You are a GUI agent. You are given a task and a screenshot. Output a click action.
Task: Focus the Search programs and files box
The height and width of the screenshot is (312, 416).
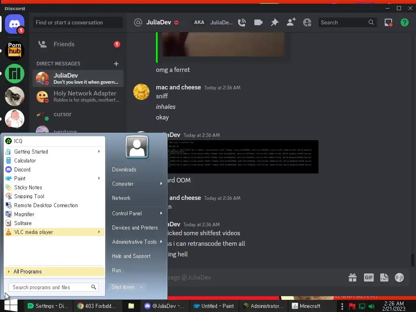[x=54, y=287]
